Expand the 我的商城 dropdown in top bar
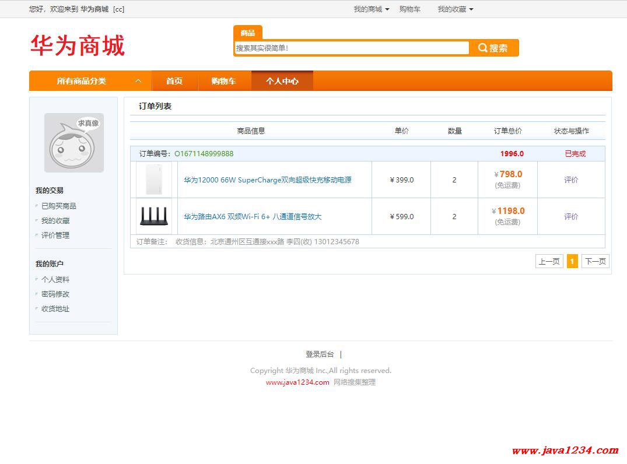 [x=371, y=9]
